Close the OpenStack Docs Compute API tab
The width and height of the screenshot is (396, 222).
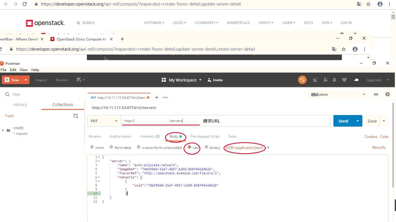[111, 39]
